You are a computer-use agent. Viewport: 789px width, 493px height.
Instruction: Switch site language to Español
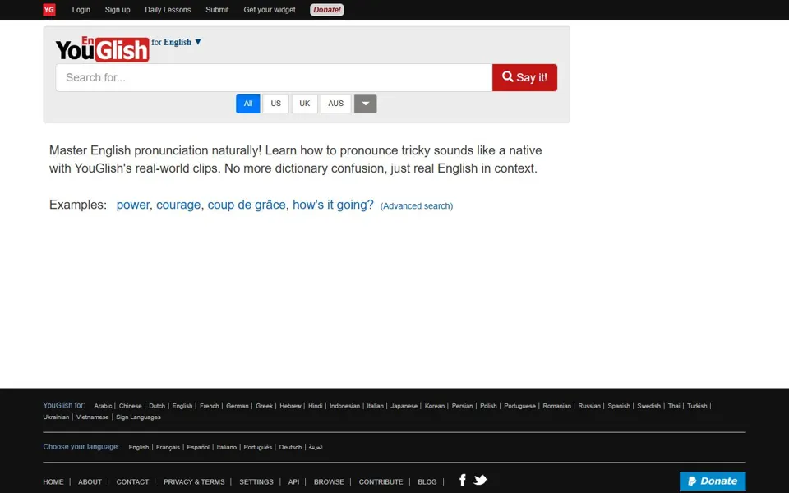click(x=198, y=447)
